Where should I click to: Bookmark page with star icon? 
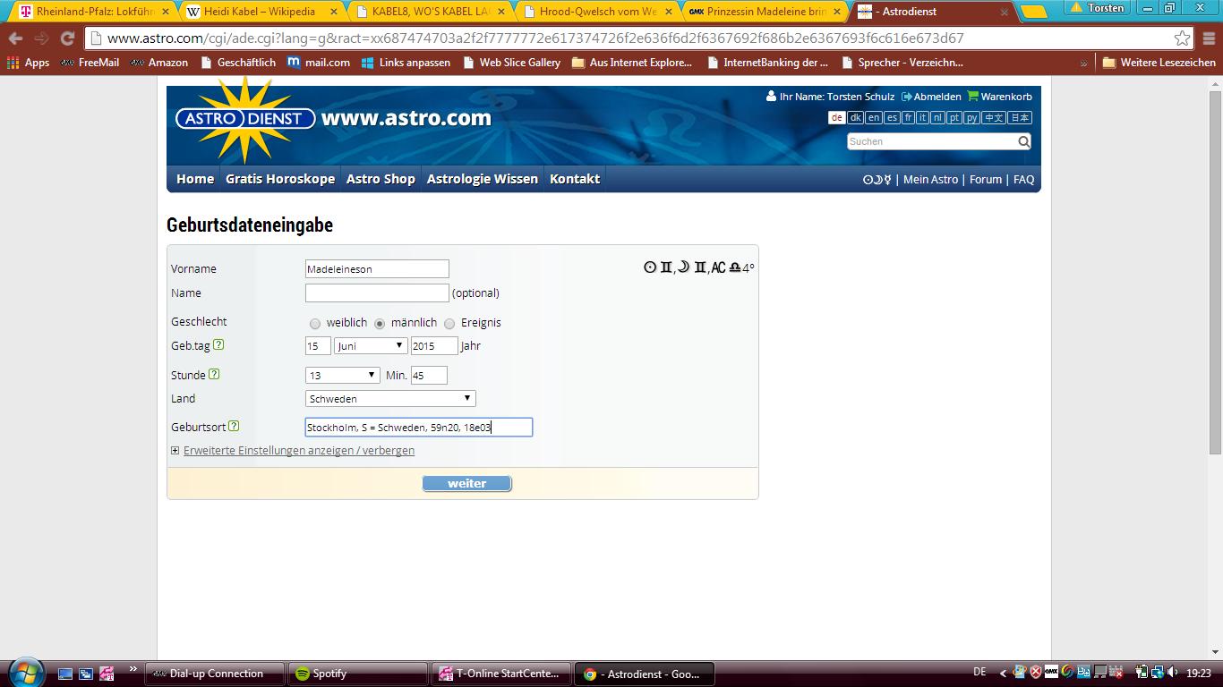pos(1182,38)
